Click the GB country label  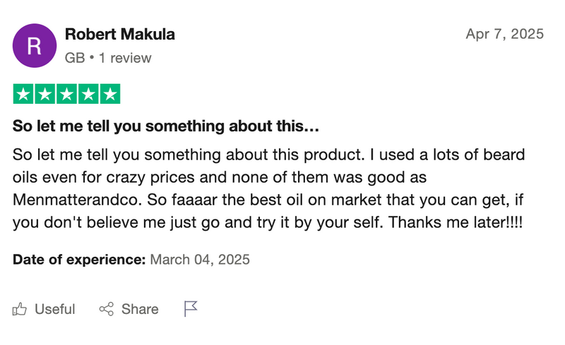coord(74,58)
